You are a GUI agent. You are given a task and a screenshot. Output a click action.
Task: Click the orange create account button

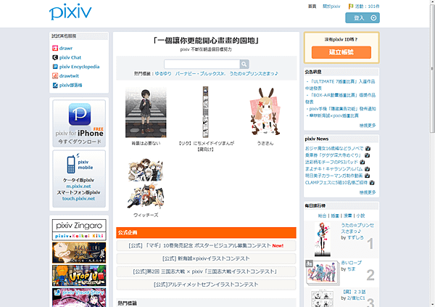pos(341,52)
